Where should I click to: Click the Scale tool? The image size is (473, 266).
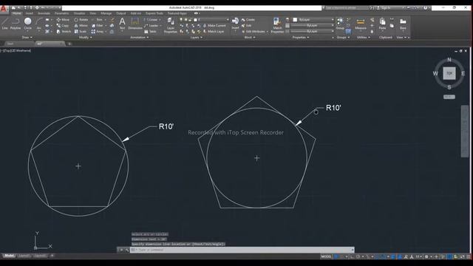(81, 31)
